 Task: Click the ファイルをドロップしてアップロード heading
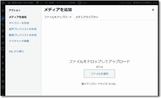100,61
